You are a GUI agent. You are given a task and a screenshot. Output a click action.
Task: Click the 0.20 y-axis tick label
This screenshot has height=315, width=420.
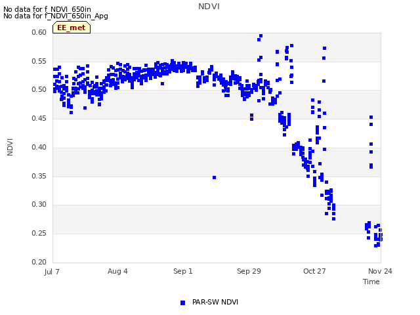pyautogui.click(x=39, y=262)
